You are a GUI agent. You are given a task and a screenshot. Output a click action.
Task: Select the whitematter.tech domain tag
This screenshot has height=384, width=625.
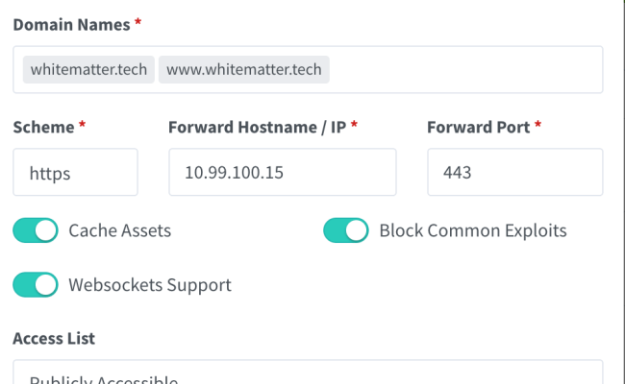click(x=88, y=70)
